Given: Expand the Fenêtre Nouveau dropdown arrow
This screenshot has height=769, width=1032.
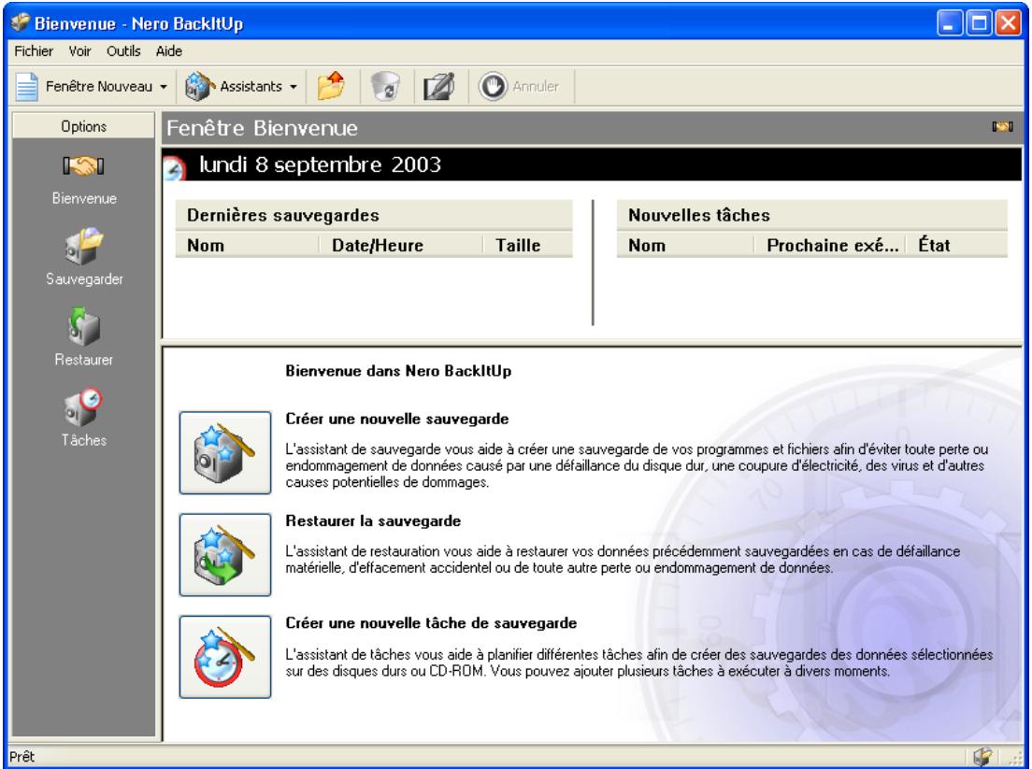Looking at the screenshot, I should [x=164, y=87].
